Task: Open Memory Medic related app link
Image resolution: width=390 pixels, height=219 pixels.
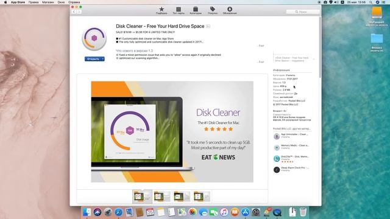Action: [295, 145]
